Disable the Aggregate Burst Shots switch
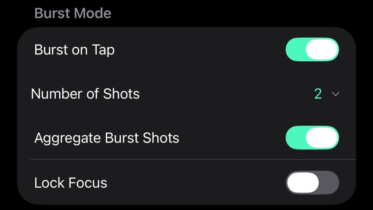 (x=312, y=138)
